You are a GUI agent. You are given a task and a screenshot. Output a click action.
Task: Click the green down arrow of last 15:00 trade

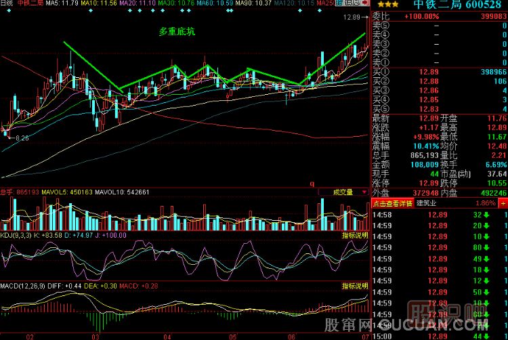487,335
